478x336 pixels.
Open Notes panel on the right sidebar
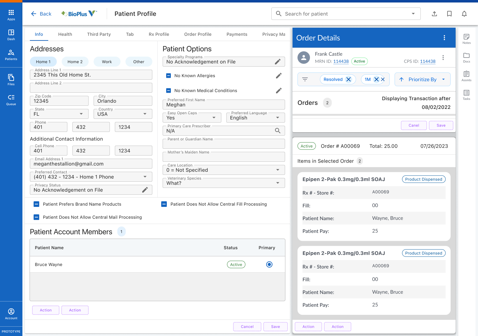point(466,38)
